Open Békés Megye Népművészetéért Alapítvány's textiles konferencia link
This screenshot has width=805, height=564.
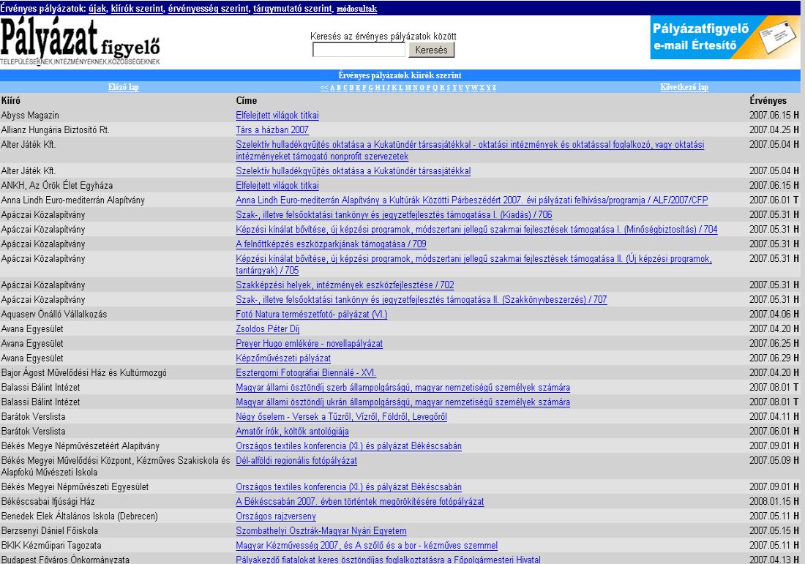(x=348, y=446)
